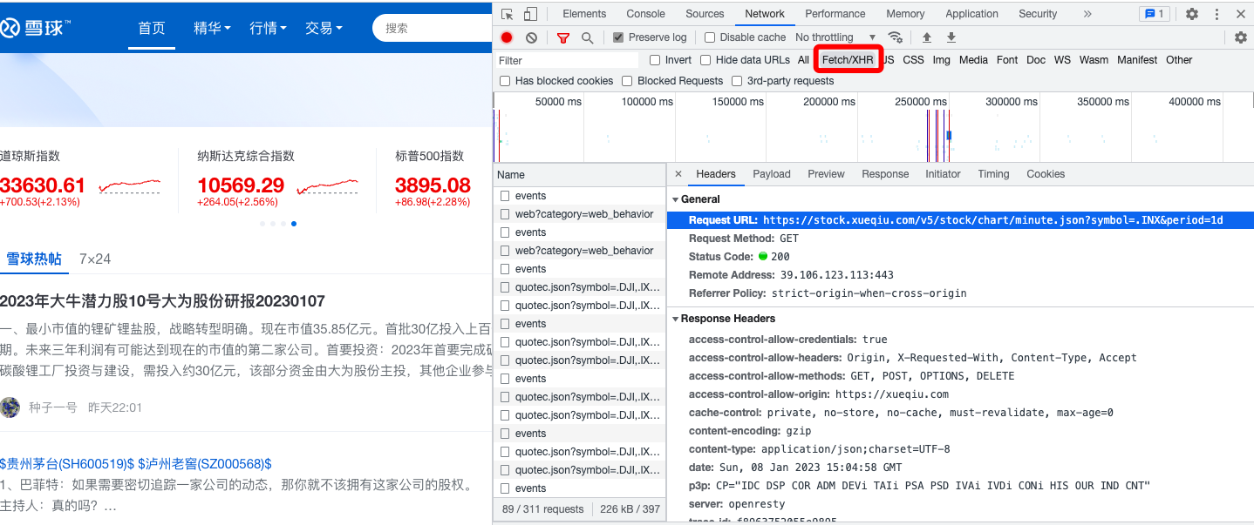The height and width of the screenshot is (525, 1254).
Task: Click the 纳斯达克综合指数 sparkline chart
Action: tap(327, 186)
